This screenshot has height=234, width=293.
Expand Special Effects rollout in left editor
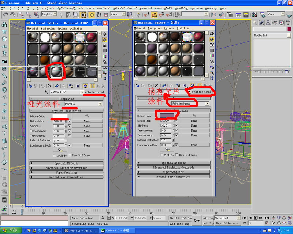(x=66, y=163)
